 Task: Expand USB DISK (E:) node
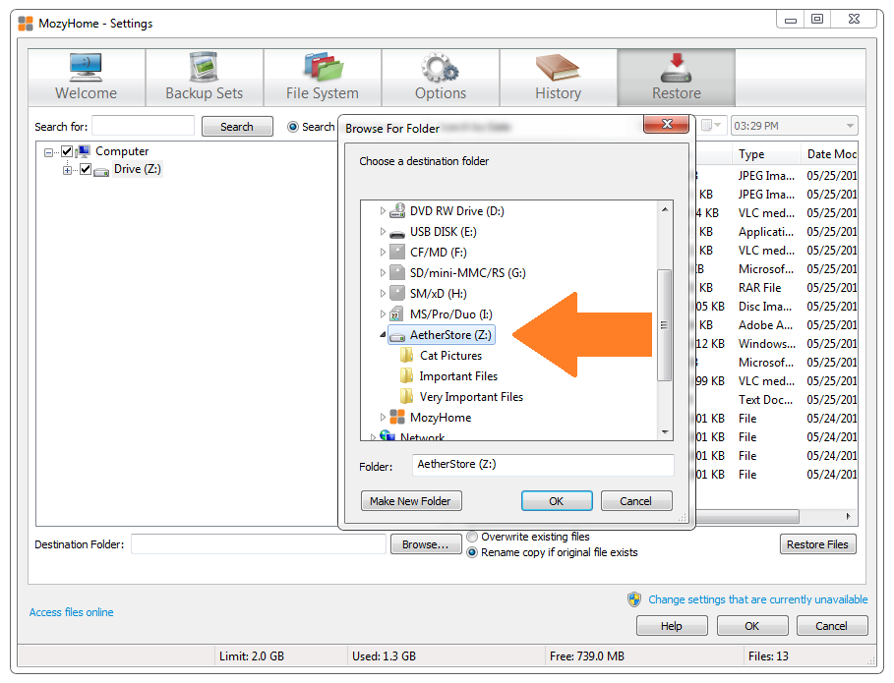[x=383, y=231]
